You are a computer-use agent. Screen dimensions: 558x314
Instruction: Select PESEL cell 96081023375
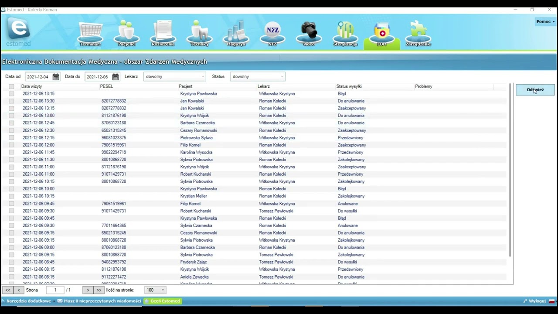coord(114,138)
